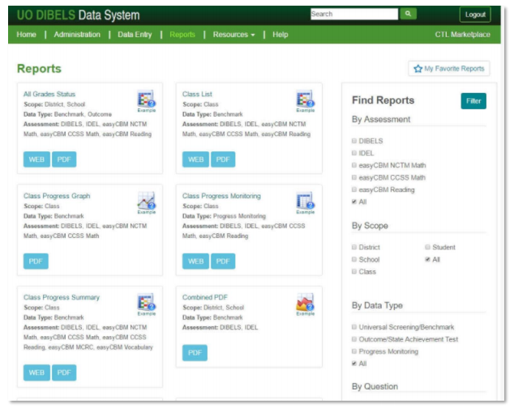Open Class List PDF report
Screen dimensions: 514x408
pyautogui.click(x=223, y=159)
